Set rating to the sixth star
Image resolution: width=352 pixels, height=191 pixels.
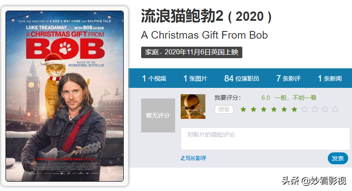pyautogui.click(x=294, y=110)
